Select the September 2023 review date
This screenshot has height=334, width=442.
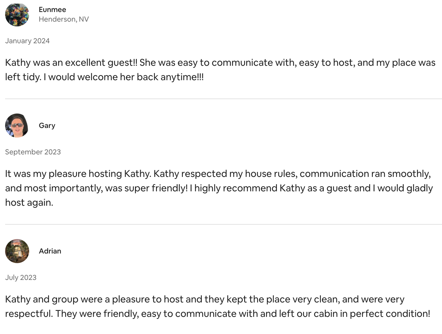33,152
